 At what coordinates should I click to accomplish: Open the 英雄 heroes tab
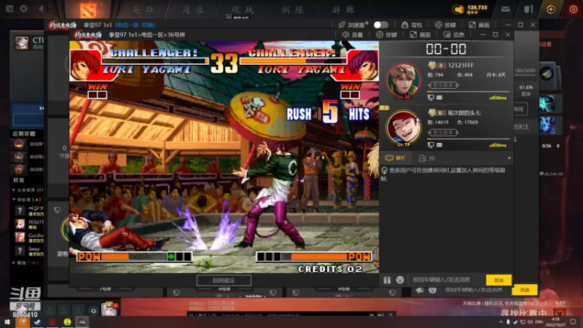pyautogui.click(x=143, y=9)
